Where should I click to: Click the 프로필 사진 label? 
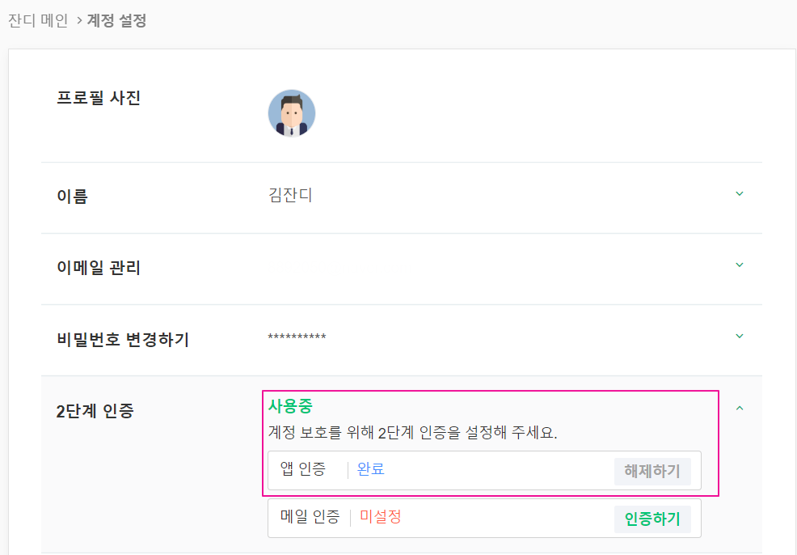pos(98,99)
